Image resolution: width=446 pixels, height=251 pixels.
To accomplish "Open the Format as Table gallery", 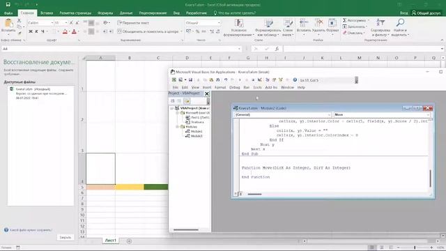I will click(x=268, y=28).
